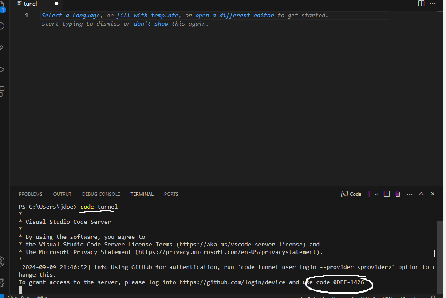Open the Source Control icon
Screen dimensions: 446x298
pos(2,47)
